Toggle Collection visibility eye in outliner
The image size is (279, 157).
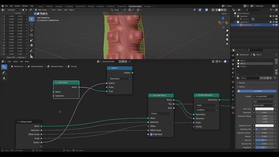[273, 16]
